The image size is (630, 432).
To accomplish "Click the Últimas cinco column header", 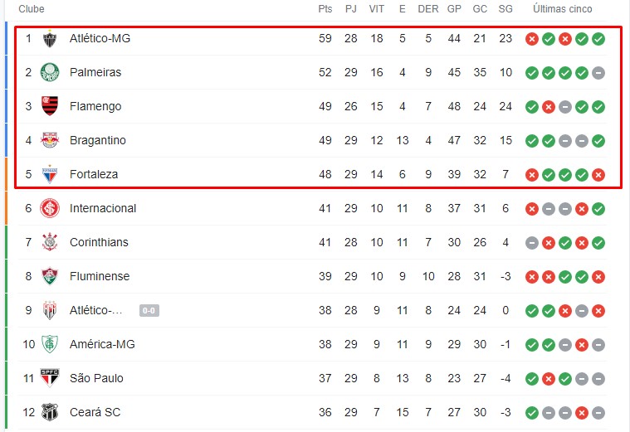I will tap(563, 9).
